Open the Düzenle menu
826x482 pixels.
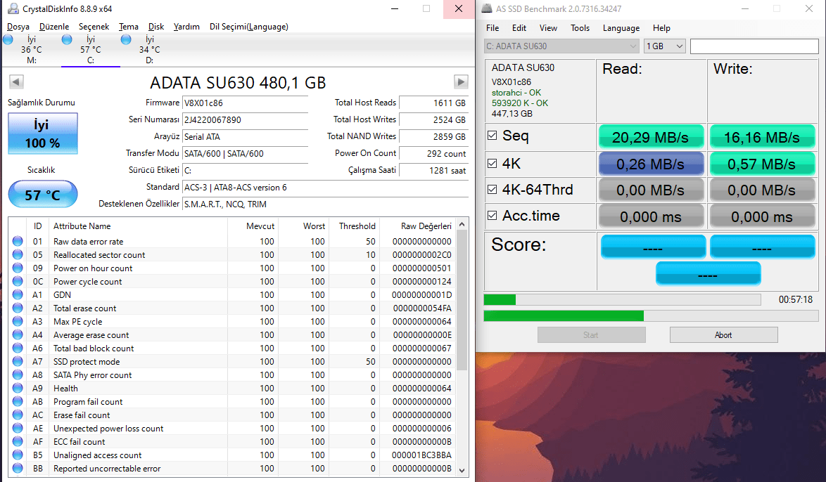(x=54, y=27)
